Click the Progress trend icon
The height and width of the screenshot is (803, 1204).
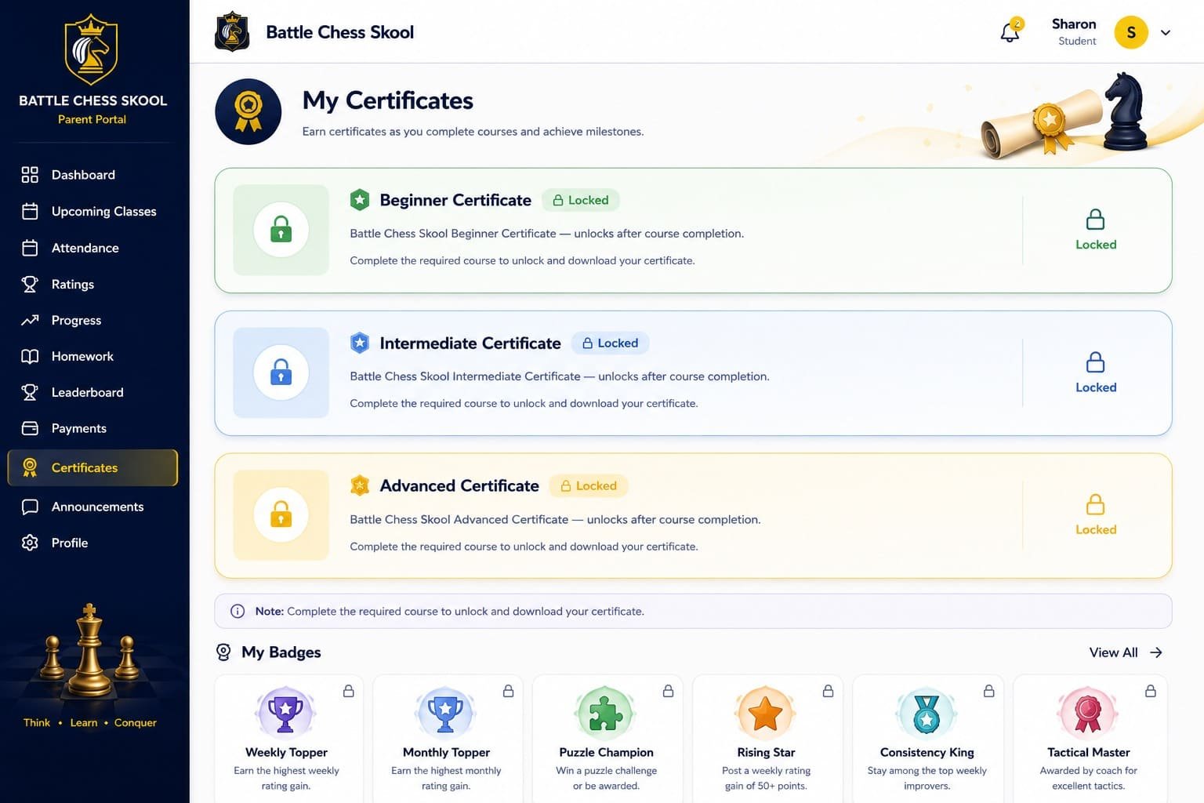30,320
